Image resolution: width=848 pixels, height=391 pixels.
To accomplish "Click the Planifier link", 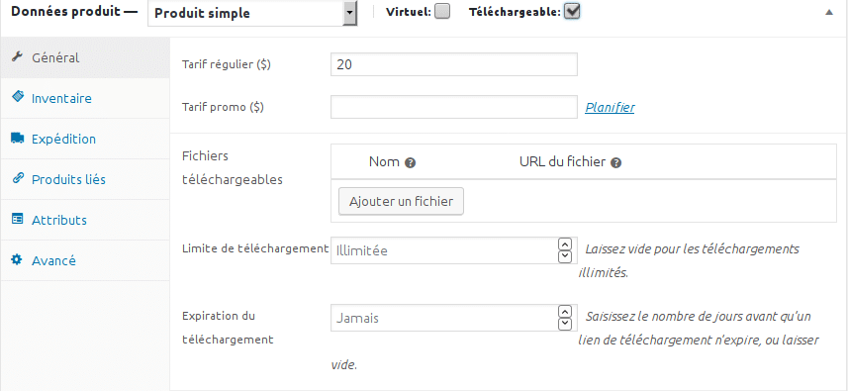I will pyautogui.click(x=611, y=107).
